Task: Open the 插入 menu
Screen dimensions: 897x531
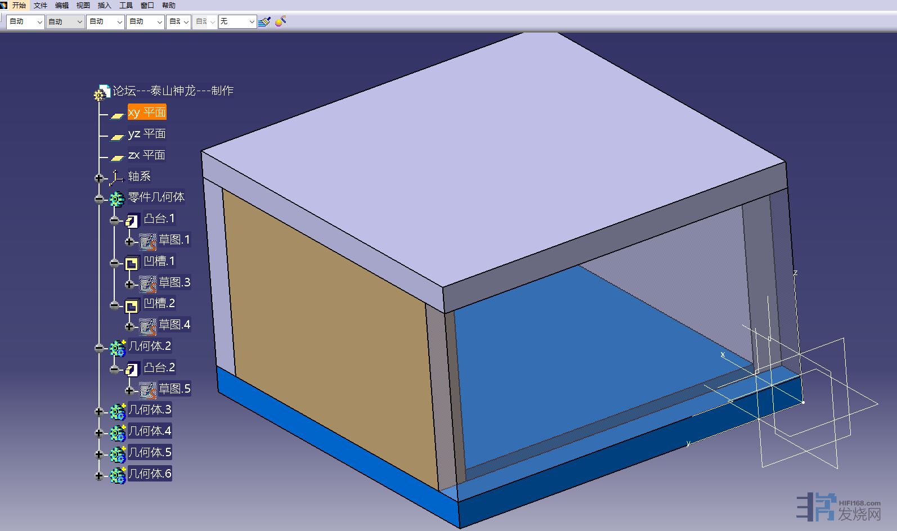Action: [x=104, y=5]
